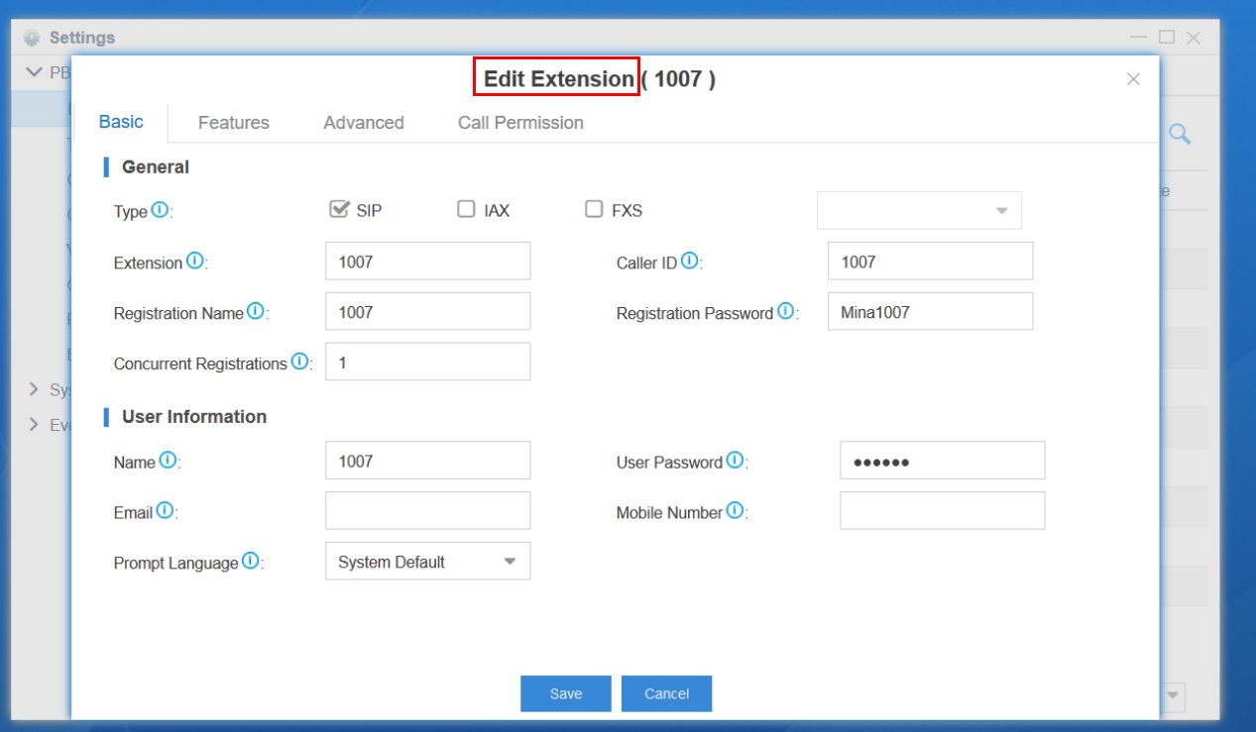Click the Settings gear icon in title bar
Image resolution: width=1256 pixels, height=732 pixels.
pos(33,38)
